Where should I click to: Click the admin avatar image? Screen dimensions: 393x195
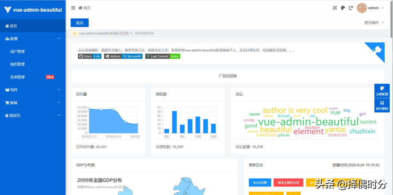[x=362, y=8]
